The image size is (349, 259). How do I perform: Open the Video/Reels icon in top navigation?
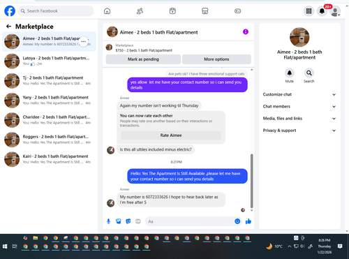tap(172, 11)
